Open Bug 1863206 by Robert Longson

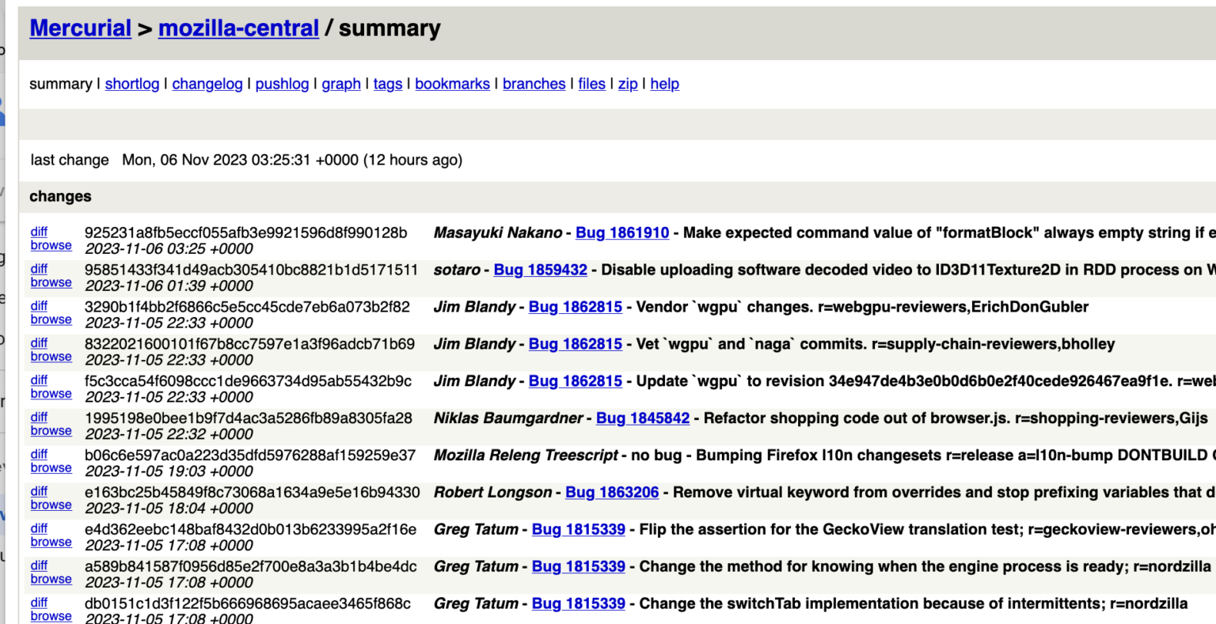click(611, 492)
